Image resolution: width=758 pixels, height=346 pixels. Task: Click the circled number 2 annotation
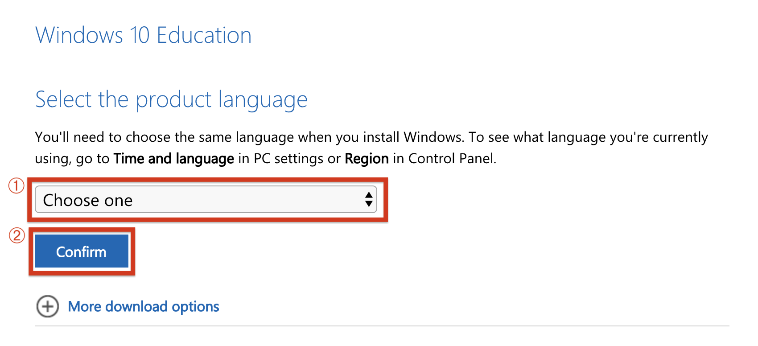coord(17,235)
